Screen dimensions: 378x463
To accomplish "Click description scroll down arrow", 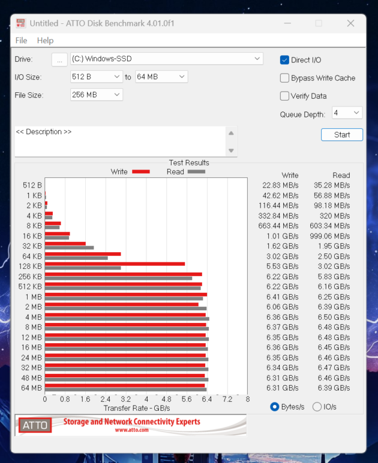I will pyautogui.click(x=231, y=150).
